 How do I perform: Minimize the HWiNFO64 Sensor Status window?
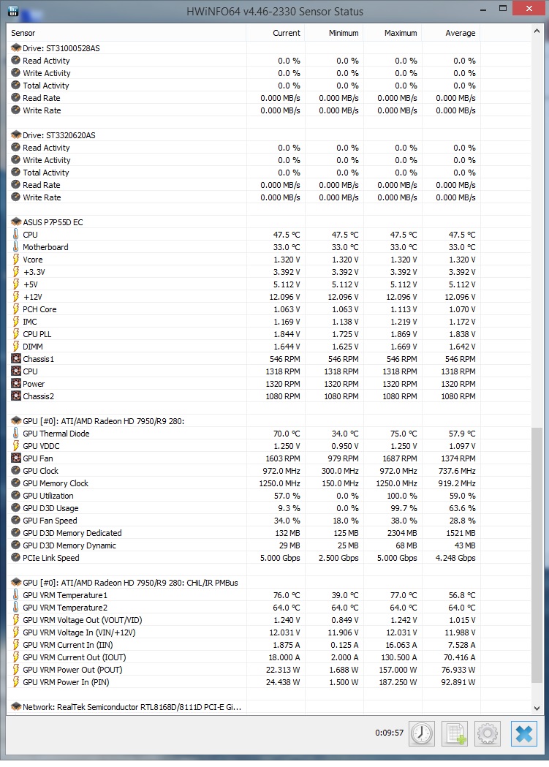483,10
